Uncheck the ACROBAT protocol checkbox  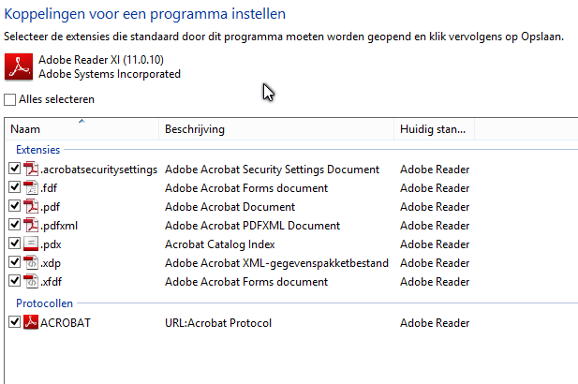pyautogui.click(x=14, y=323)
